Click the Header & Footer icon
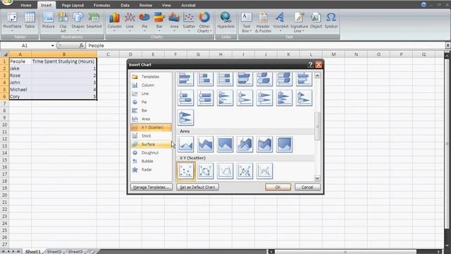Screen dimensions: 451x254 [263, 22]
